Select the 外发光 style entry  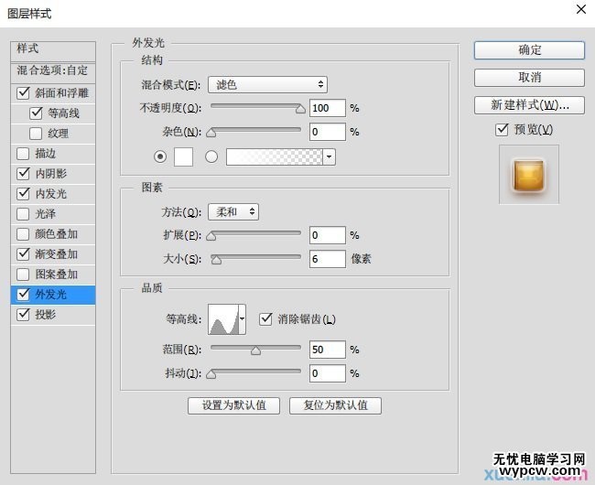pyautogui.click(x=53, y=294)
